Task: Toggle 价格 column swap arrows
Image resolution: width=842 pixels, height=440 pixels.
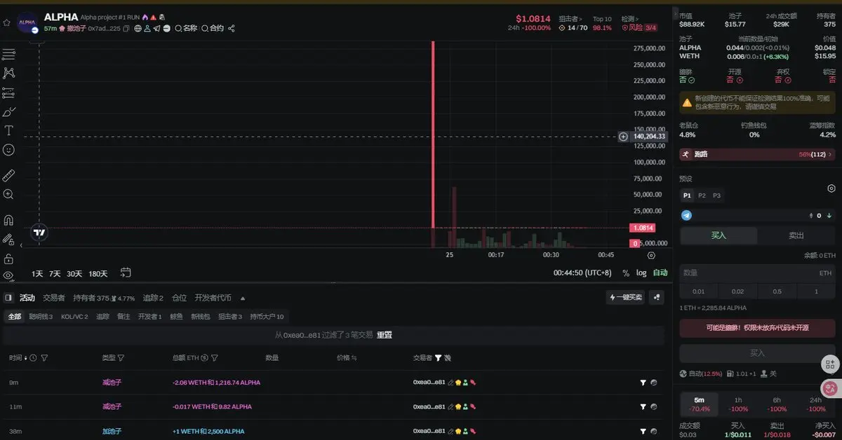Action: coord(354,358)
